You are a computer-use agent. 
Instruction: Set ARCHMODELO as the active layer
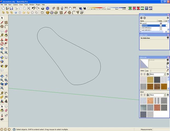141,28
